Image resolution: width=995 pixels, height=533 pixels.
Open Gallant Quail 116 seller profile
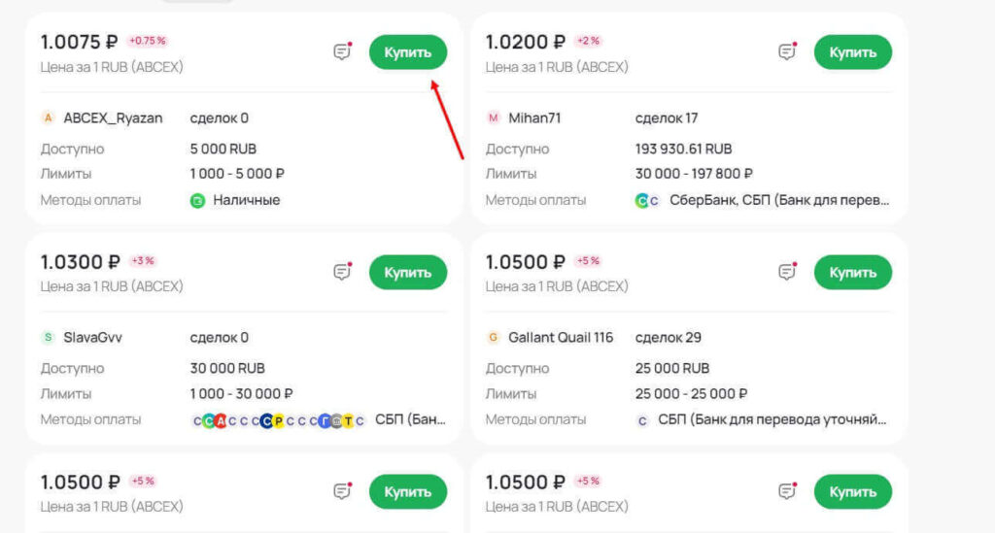point(561,338)
